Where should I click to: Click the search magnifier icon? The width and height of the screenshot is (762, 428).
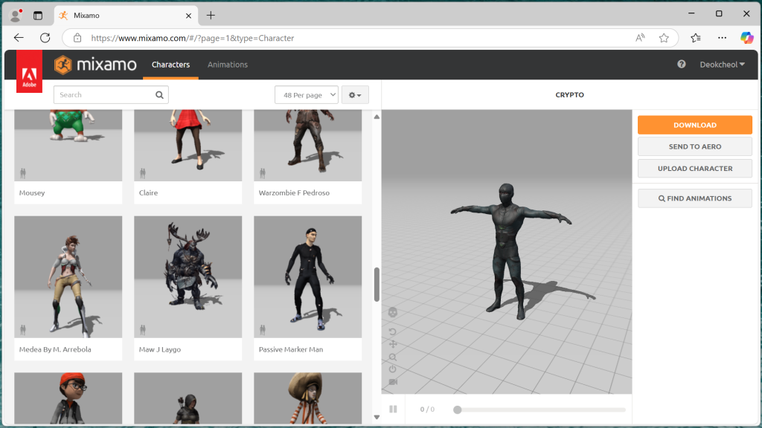coord(159,94)
